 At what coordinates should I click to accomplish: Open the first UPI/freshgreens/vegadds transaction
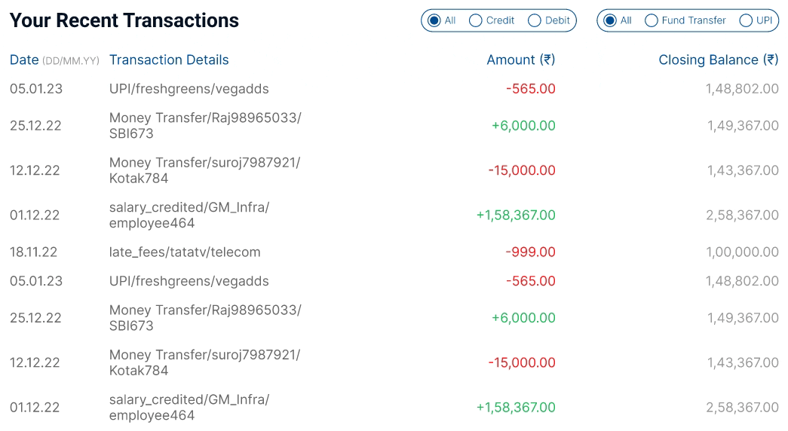pos(189,89)
